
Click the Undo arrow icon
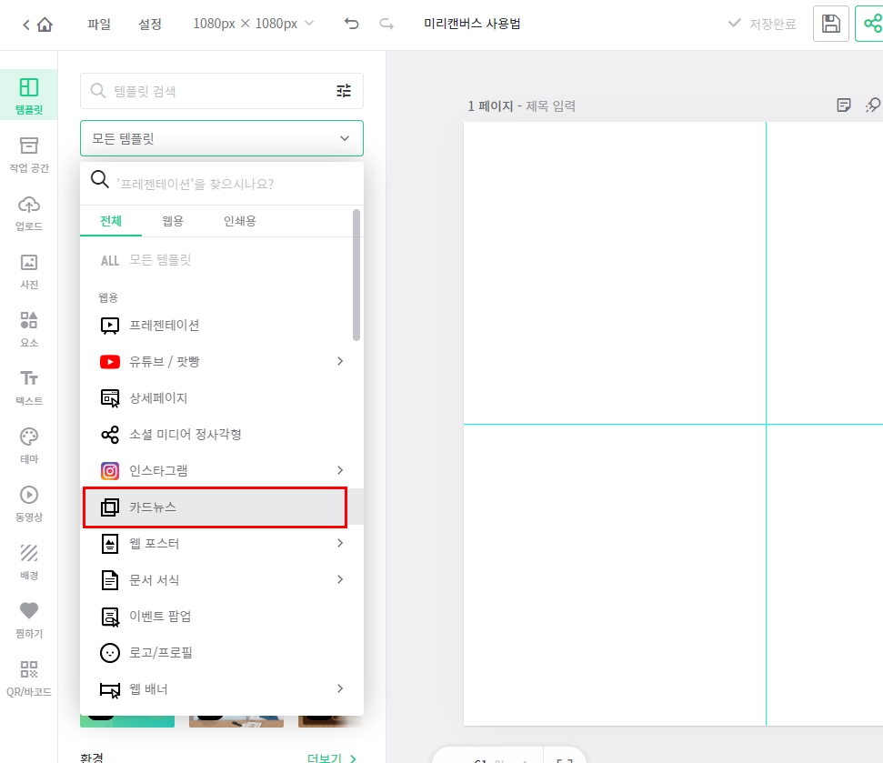(351, 24)
